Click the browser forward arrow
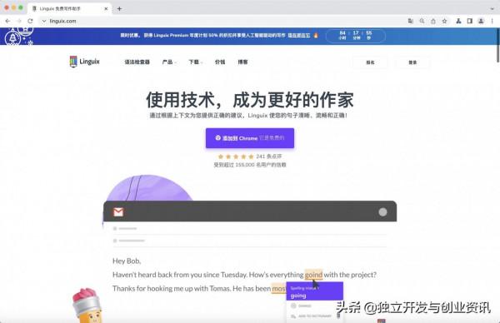 (19, 21)
